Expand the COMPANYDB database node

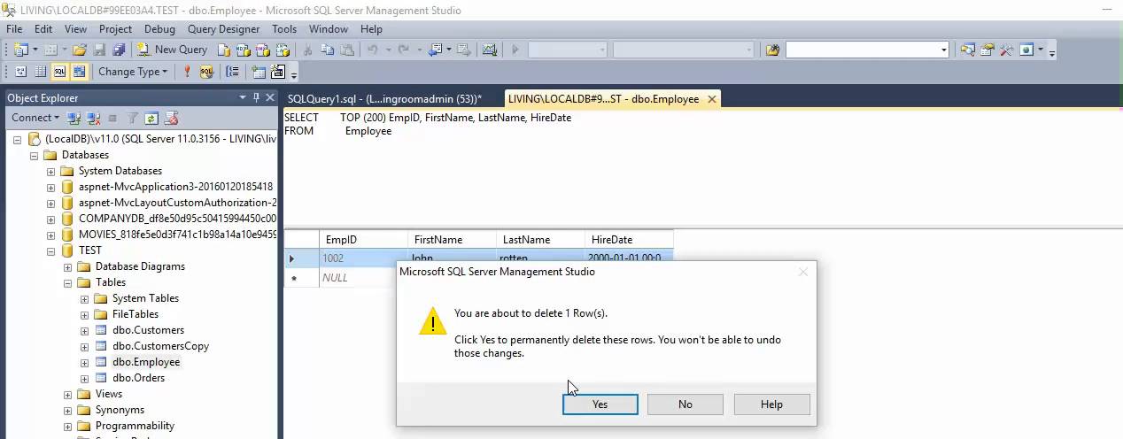(x=51, y=219)
